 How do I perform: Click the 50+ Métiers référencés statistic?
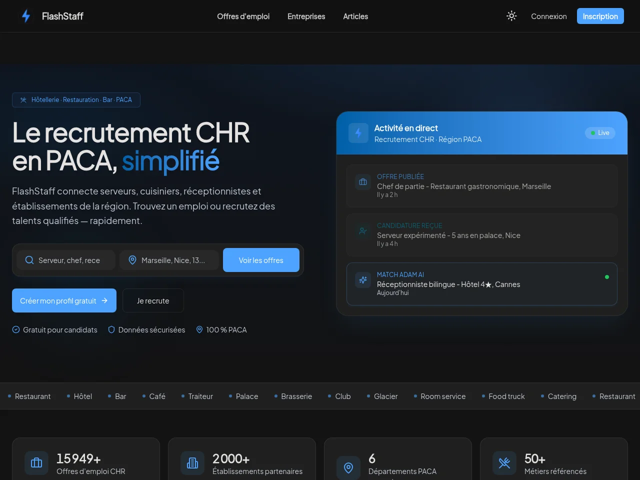click(x=534, y=458)
